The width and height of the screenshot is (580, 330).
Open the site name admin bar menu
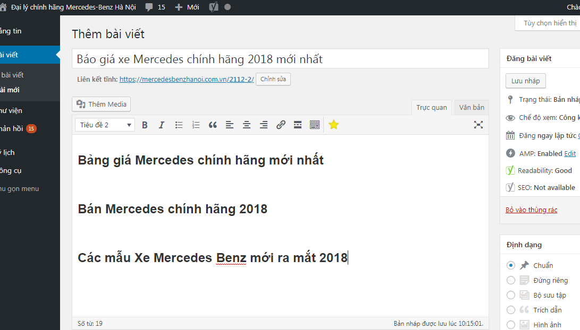pos(69,7)
